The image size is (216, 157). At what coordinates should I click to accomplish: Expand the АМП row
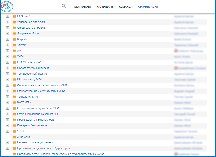tap(7, 51)
